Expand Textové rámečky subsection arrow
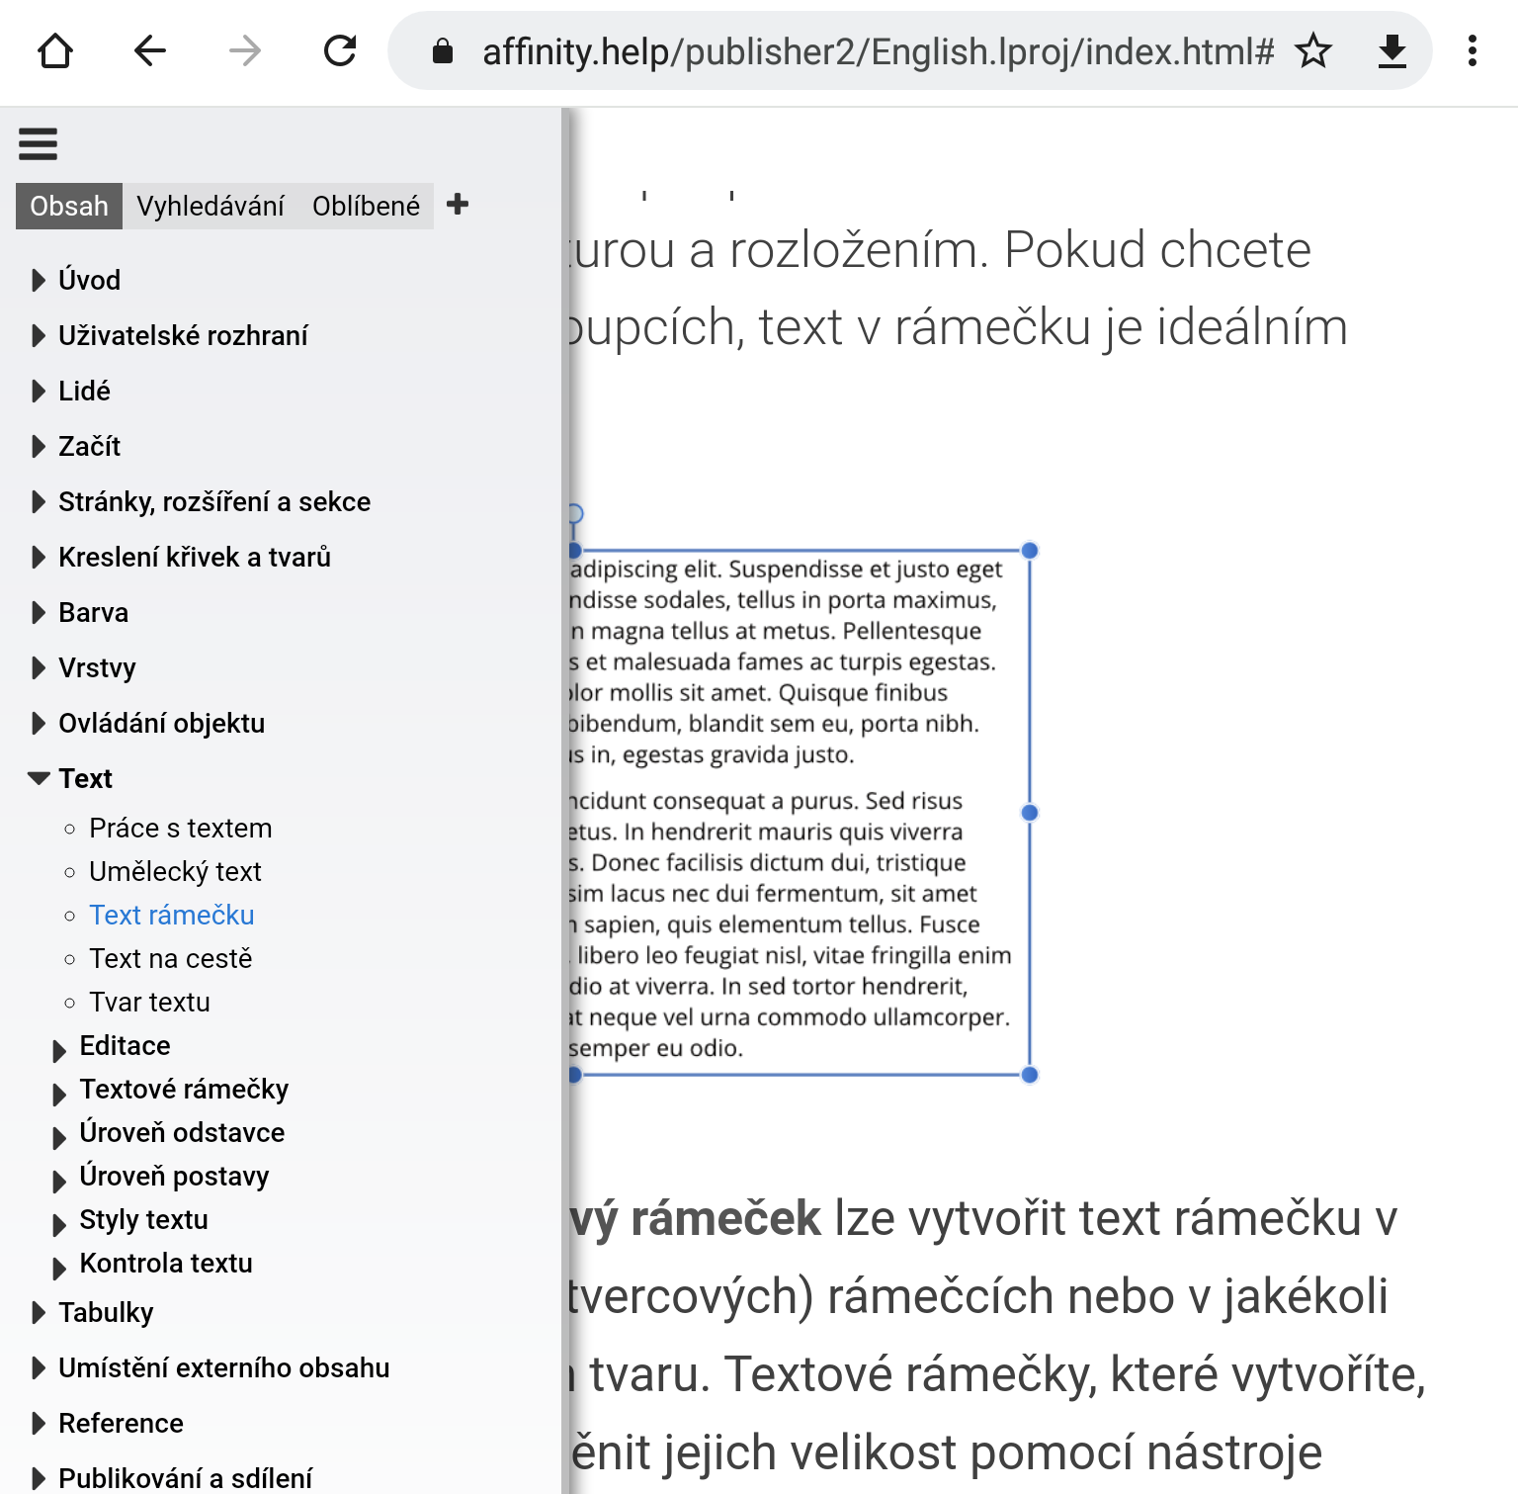 pyautogui.click(x=59, y=1094)
